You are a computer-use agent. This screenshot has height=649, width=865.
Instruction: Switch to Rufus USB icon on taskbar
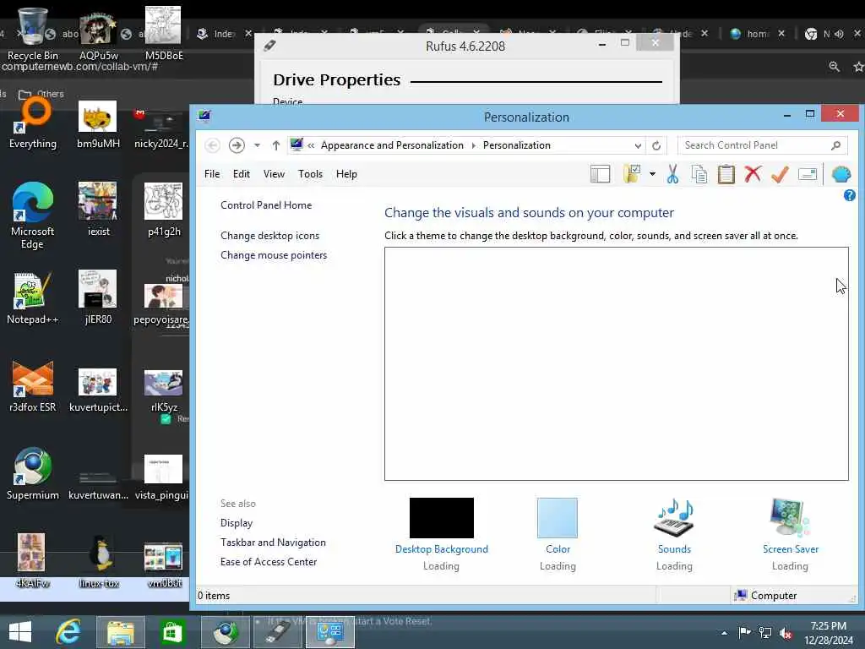[x=279, y=632]
